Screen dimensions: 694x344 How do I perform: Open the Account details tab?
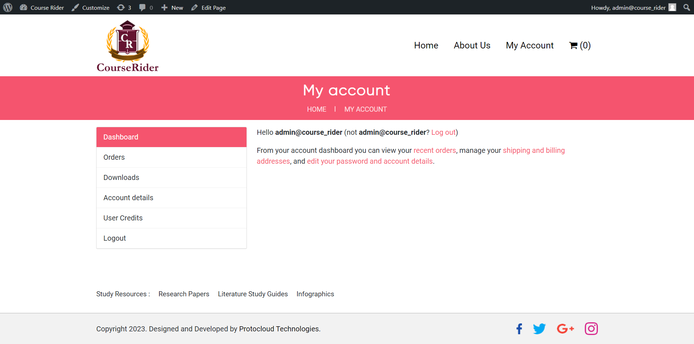(171, 198)
